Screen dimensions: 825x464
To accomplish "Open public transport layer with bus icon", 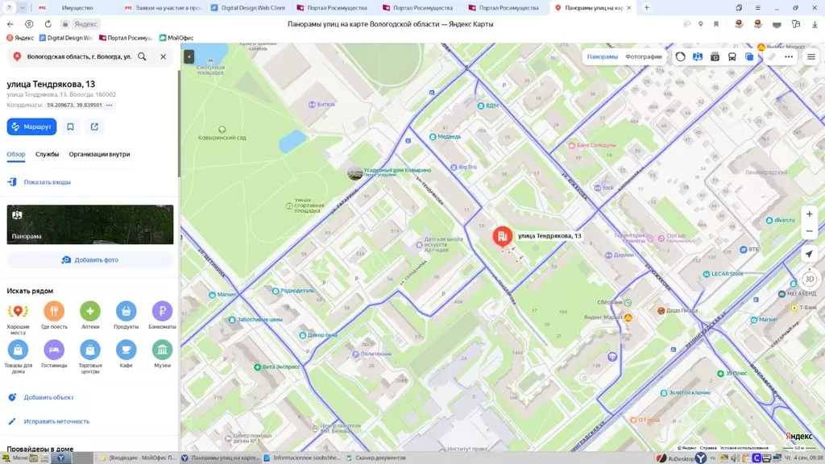I will pyautogui.click(x=732, y=57).
